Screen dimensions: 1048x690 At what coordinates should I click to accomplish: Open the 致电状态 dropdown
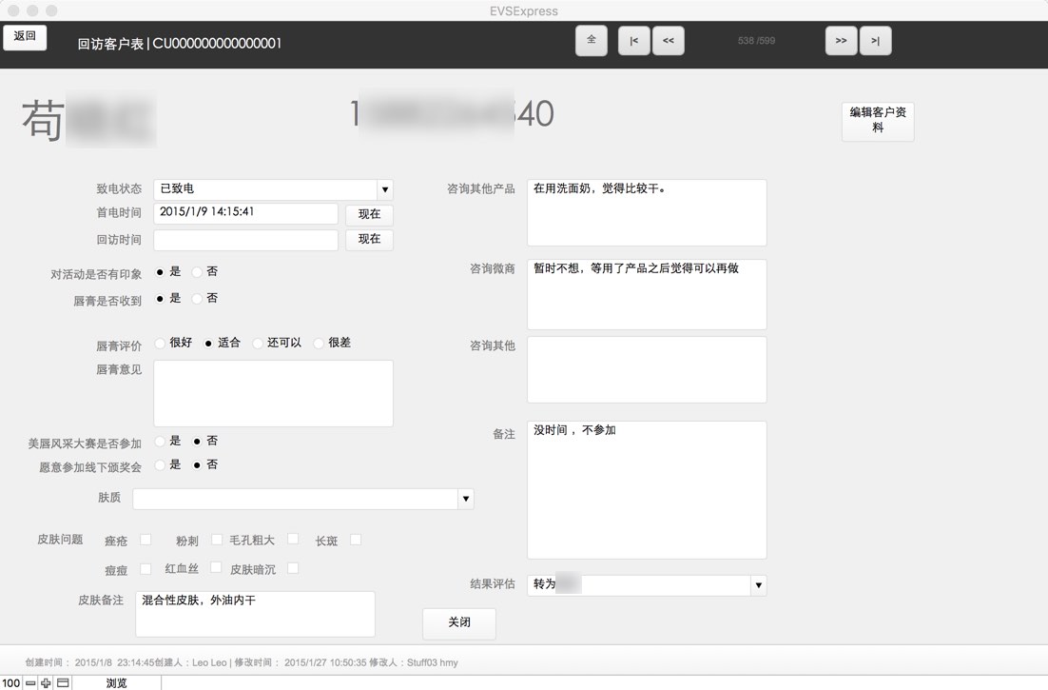point(385,190)
